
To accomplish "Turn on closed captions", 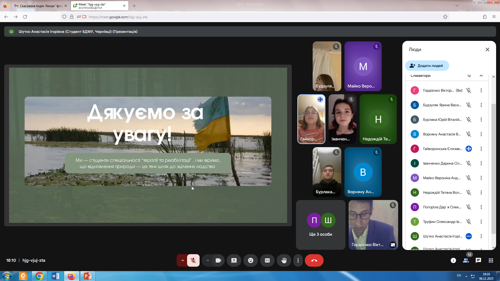I will pyautogui.click(x=267, y=260).
